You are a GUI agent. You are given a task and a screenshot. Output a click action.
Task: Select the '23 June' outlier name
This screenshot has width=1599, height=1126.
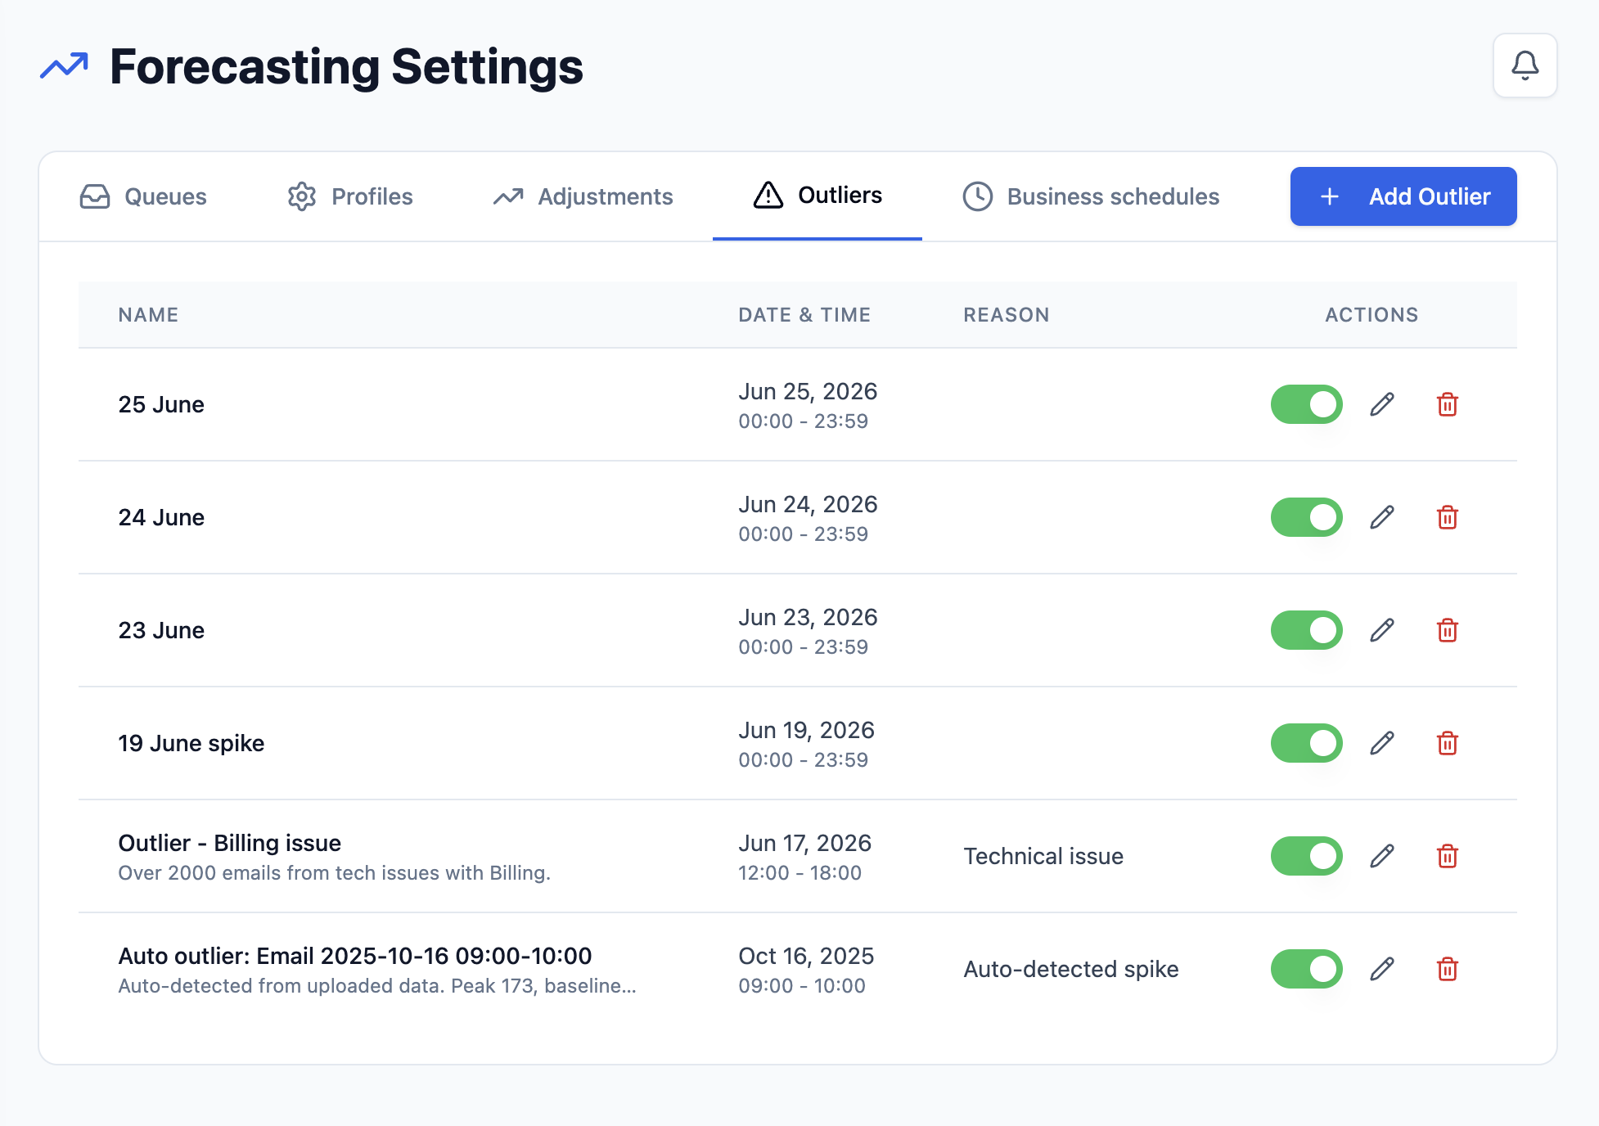coord(161,630)
